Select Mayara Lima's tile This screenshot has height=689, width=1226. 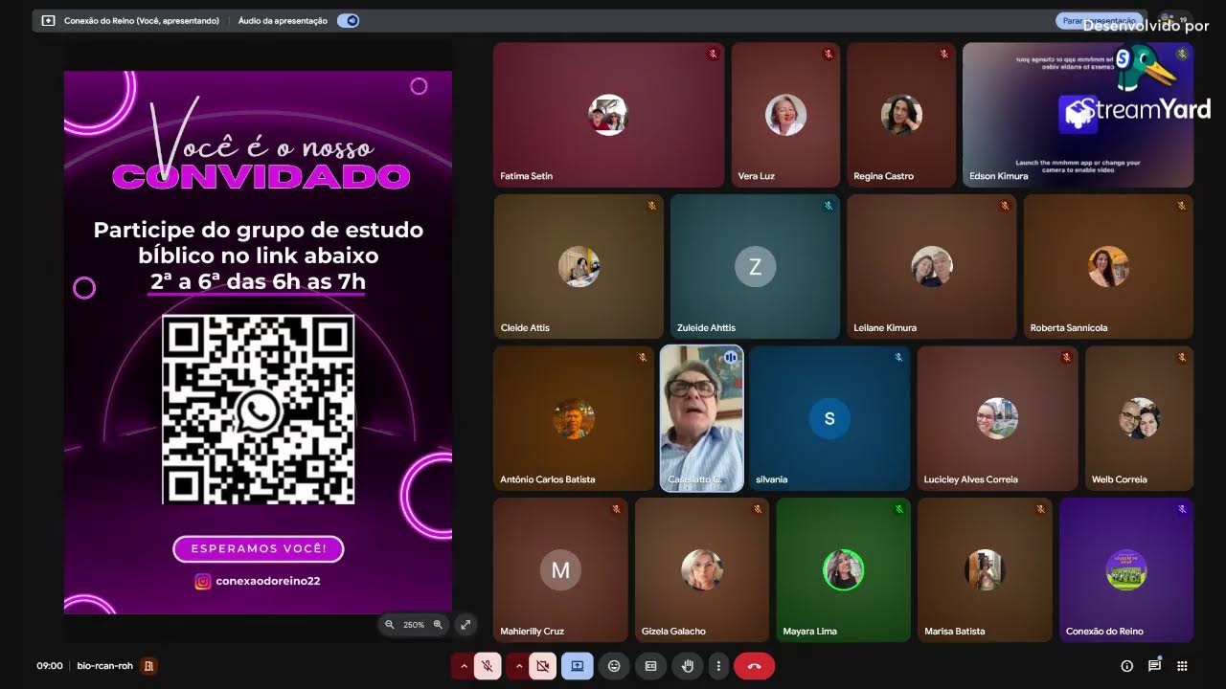[x=843, y=570]
